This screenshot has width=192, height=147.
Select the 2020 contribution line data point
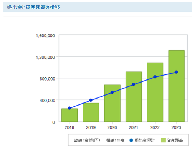[112, 92]
